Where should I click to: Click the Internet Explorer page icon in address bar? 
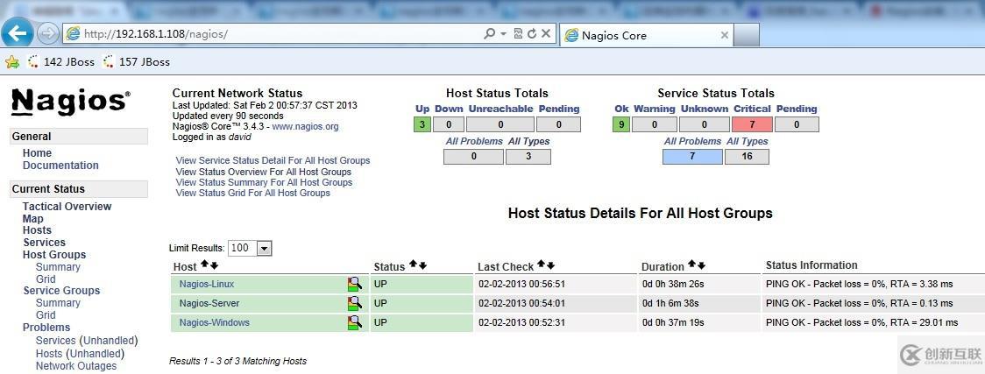point(73,34)
